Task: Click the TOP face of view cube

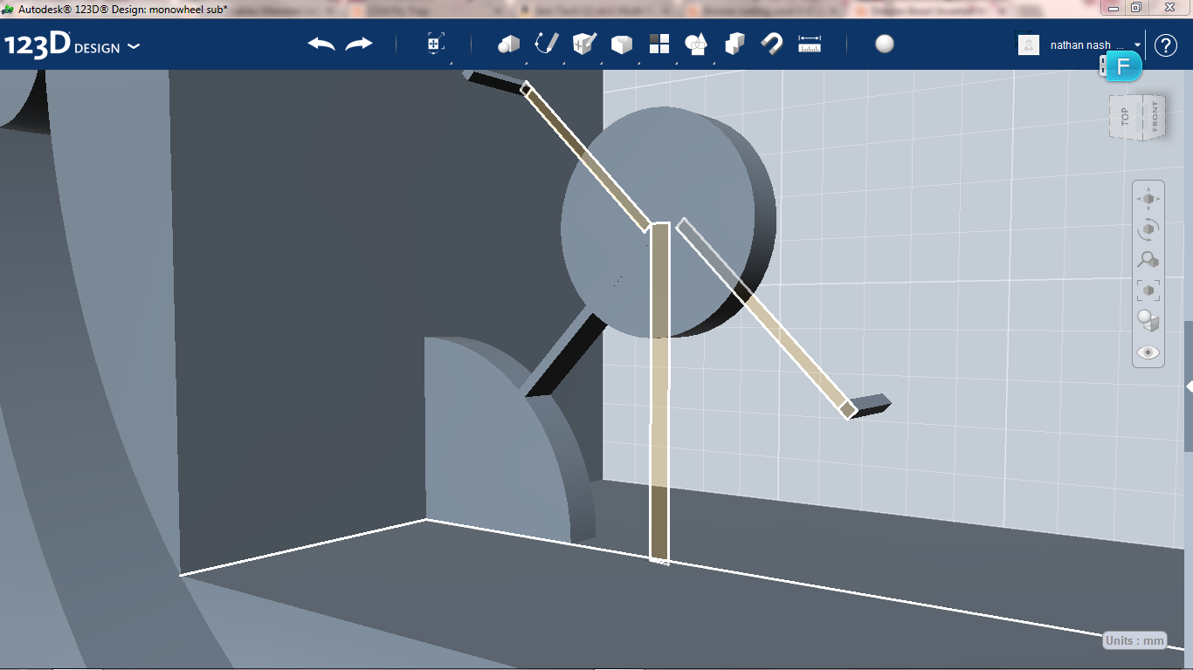Action: pyautogui.click(x=1125, y=116)
